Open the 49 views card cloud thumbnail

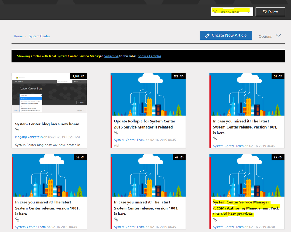pyautogui.click(x=149, y=175)
